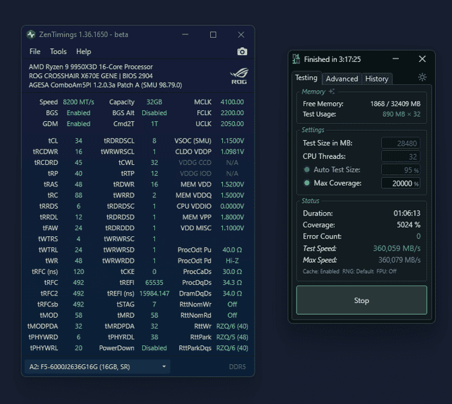Click the CPU Threads input field
Viewport: 452px width, 404px height.
tap(401, 156)
